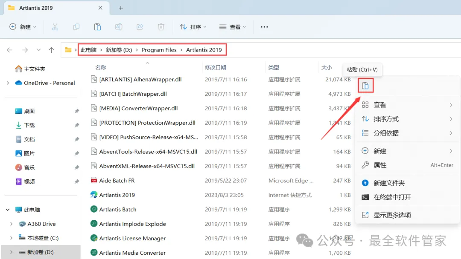The height and width of the screenshot is (259, 461).
Task: Click Program Files in the address bar
Action: click(159, 50)
